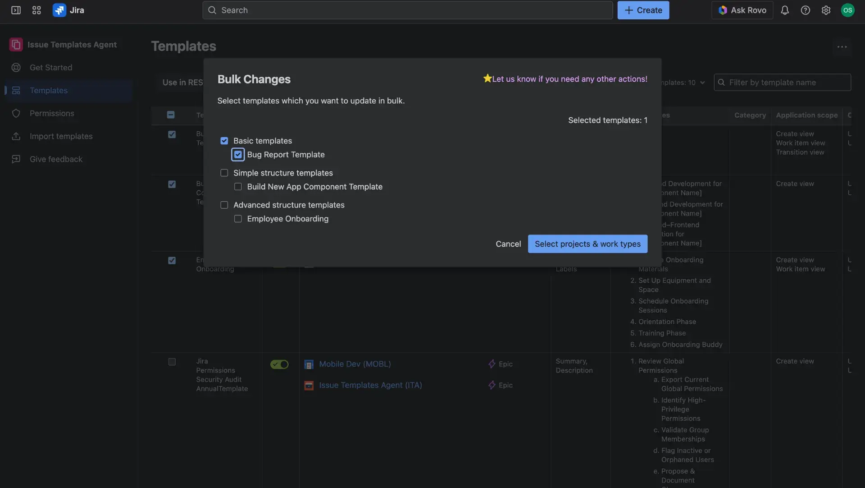
Task: Click the Epic icon beside Issue Templates Agent (ITA)
Action: (491, 385)
